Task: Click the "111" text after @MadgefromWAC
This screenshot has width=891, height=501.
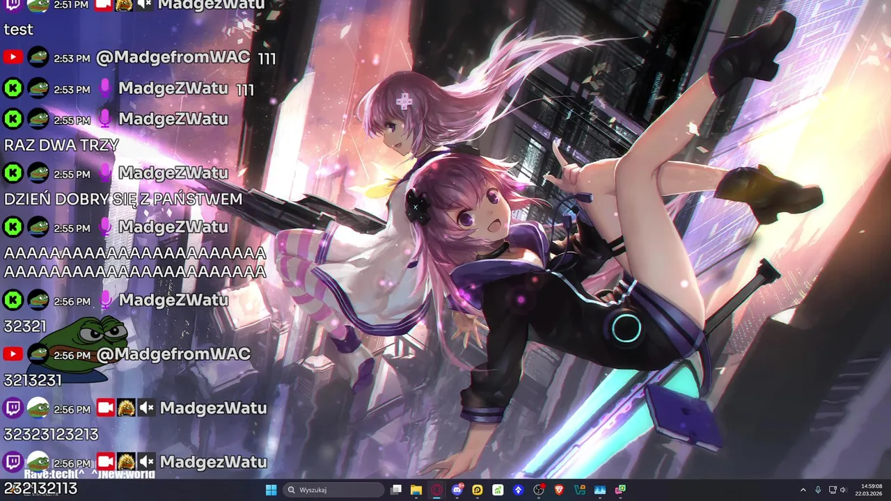Action: pyautogui.click(x=267, y=58)
